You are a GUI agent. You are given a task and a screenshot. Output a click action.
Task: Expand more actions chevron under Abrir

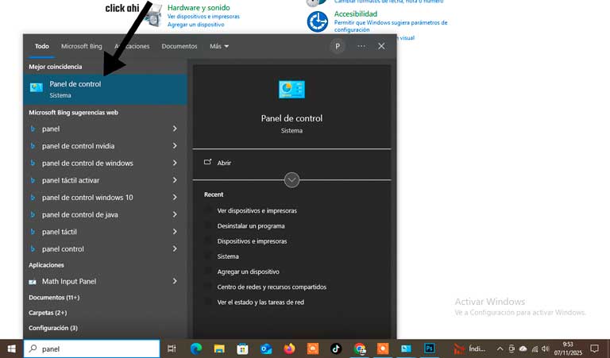click(x=291, y=180)
